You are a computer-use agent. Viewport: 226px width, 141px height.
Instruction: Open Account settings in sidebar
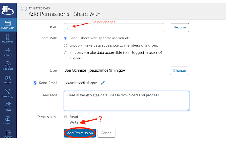(8, 120)
